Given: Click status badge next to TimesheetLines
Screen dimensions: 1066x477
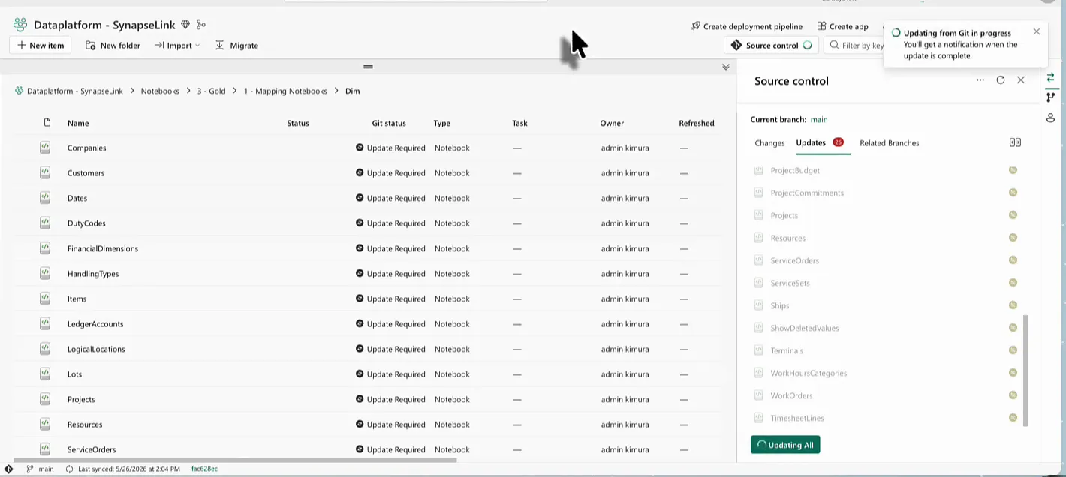Looking at the screenshot, I should [x=1013, y=418].
